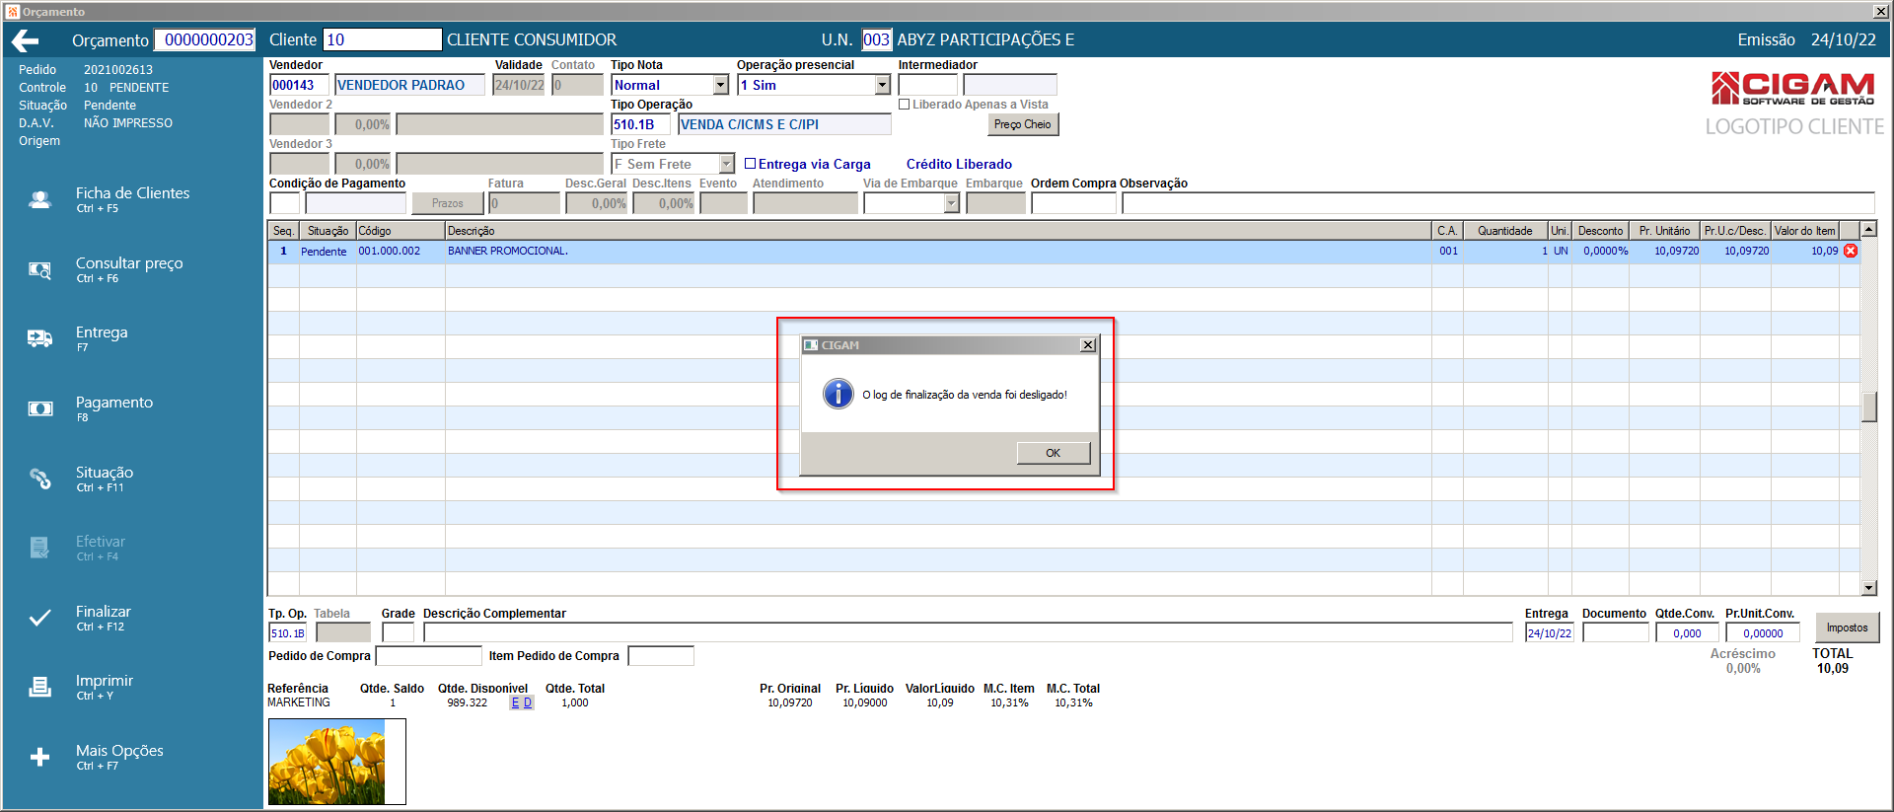Toggle Liberado Apenas a Vista checkbox
The height and width of the screenshot is (812, 1894).
click(x=904, y=105)
